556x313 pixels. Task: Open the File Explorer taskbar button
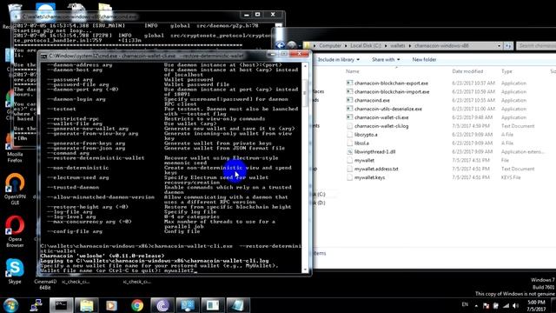pyautogui.click(x=87, y=305)
